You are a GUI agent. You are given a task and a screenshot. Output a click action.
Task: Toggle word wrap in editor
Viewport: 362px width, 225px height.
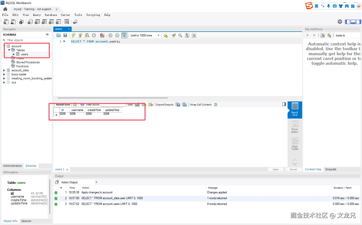[x=194, y=35]
